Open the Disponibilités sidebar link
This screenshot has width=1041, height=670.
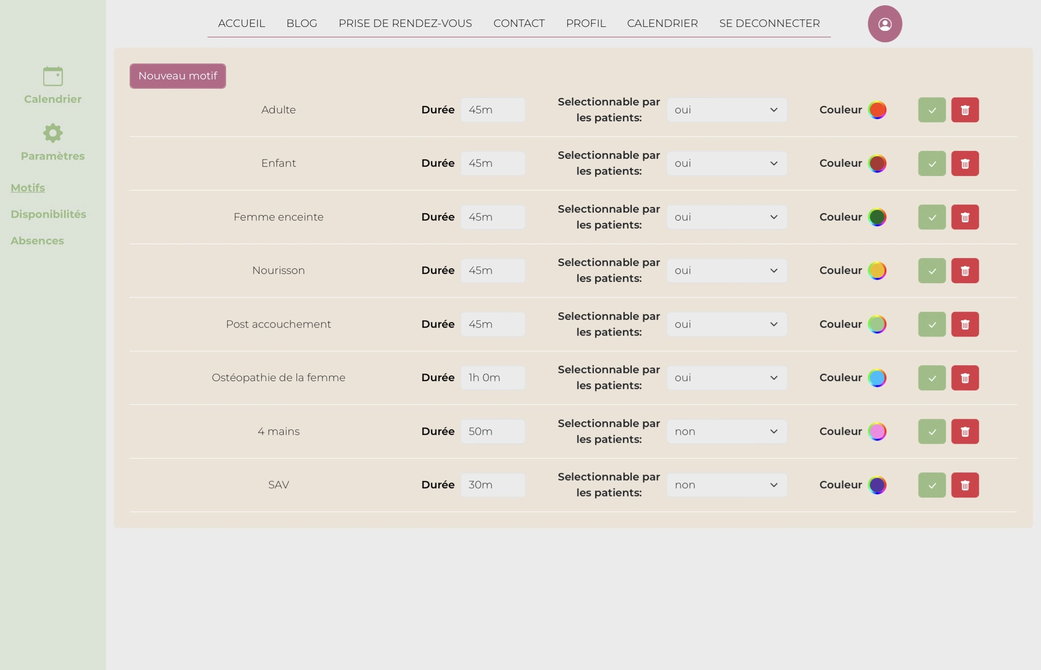tap(49, 214)
